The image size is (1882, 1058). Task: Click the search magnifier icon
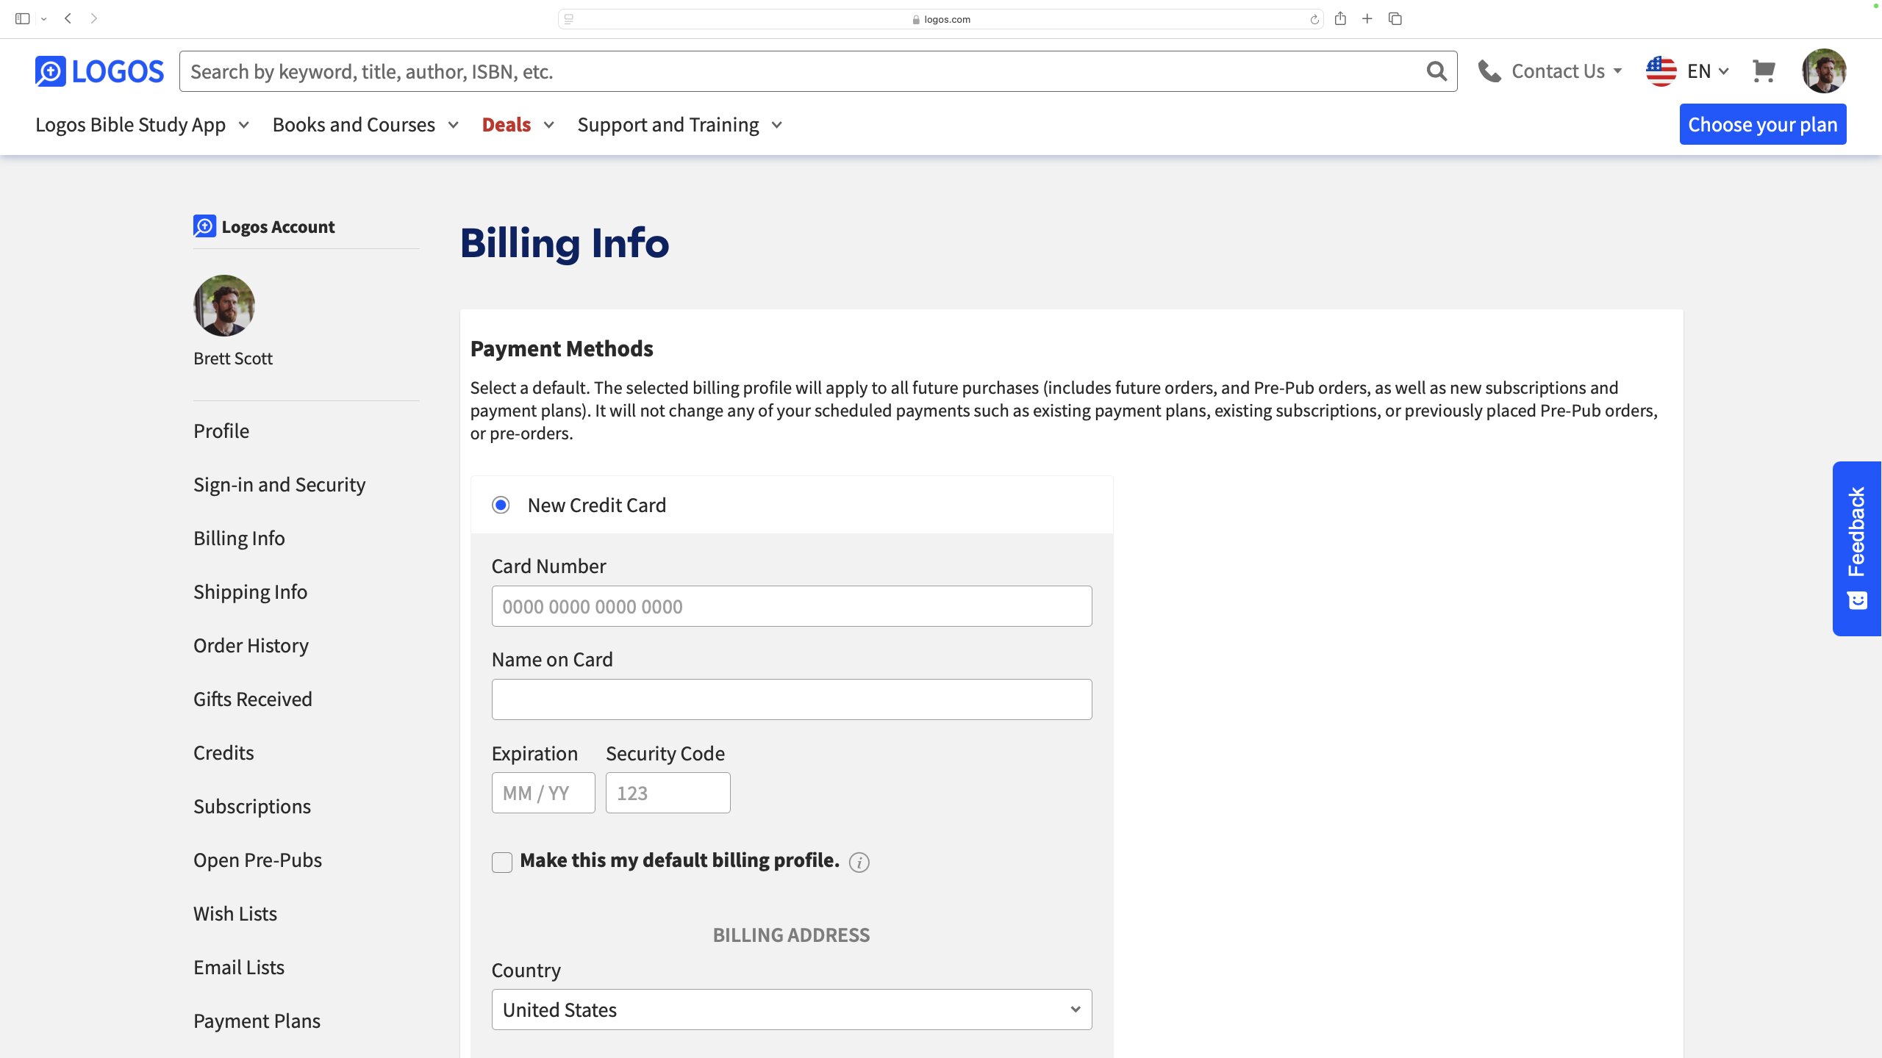pyautogui.click(x=1436, y=71)
